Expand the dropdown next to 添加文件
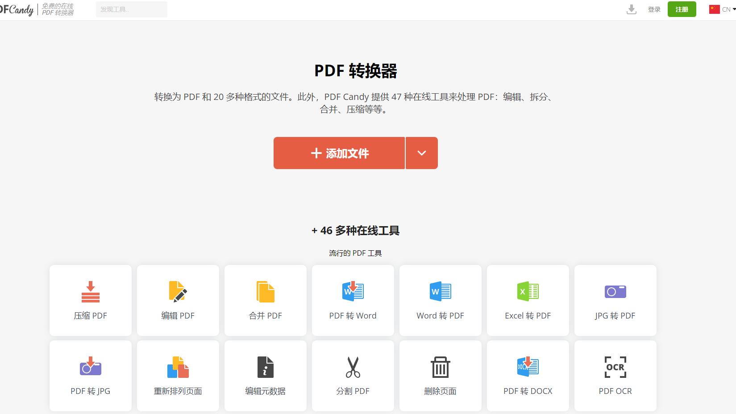Image resolution: width=736 pixels, height=414 pixels. point(421,153)
